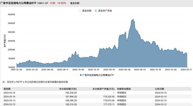
Task: Click the note about 深交所上市ETF shares
Action: pos(35,82)
